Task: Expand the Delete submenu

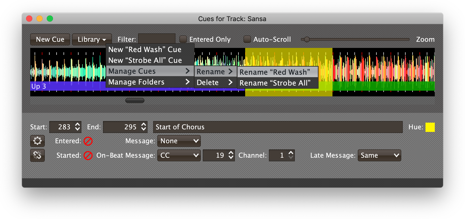Action: (x=215, y=82)
